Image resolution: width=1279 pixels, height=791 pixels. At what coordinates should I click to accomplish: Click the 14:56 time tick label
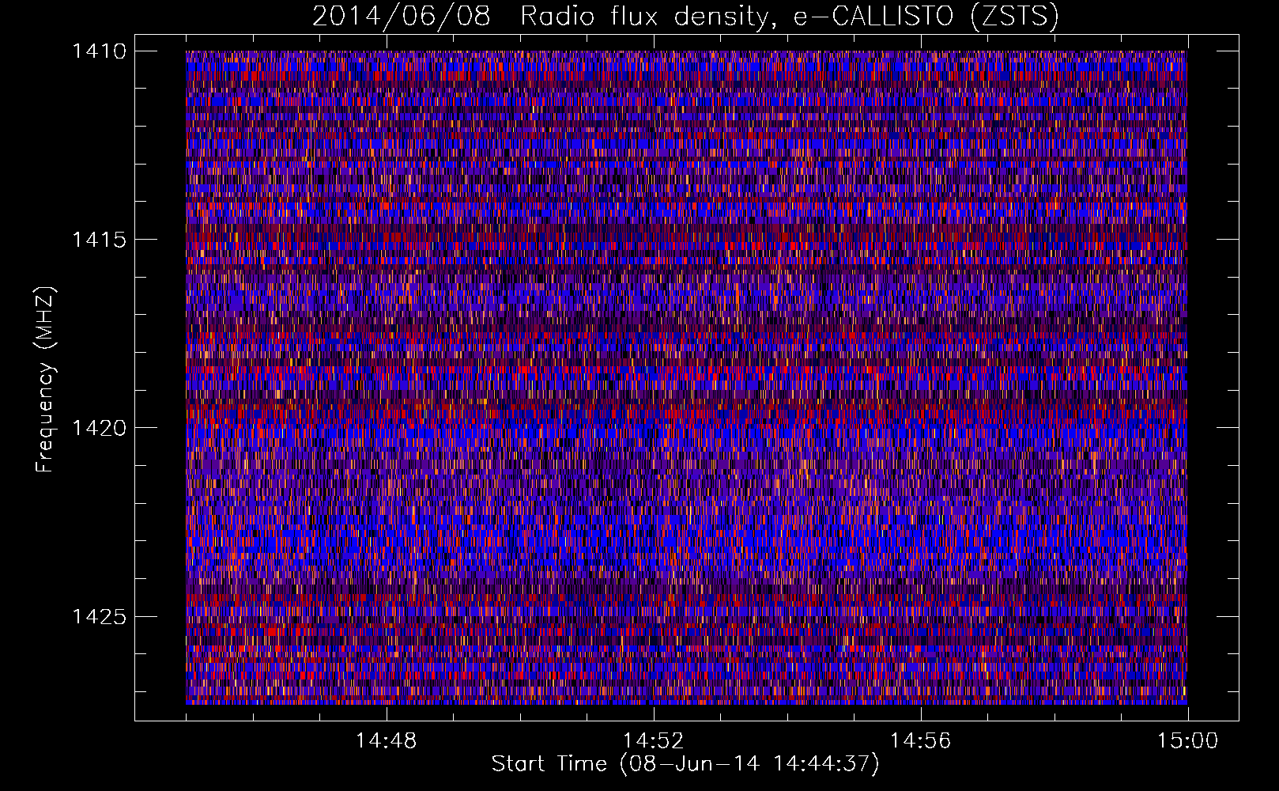click(x=920, y=741)
